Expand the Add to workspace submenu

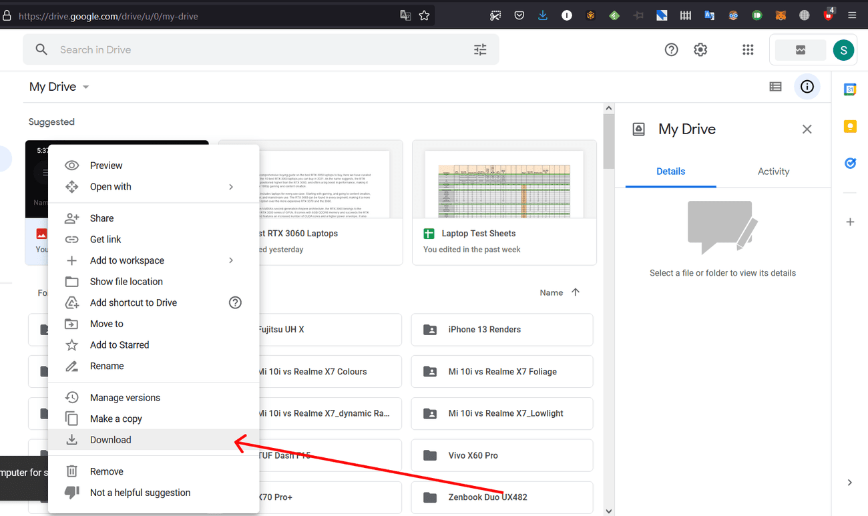[x=126, y=260]
